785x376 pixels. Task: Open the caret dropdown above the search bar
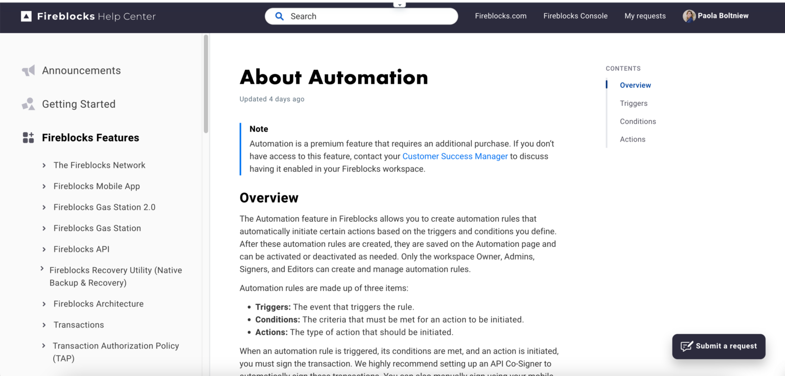399,4
